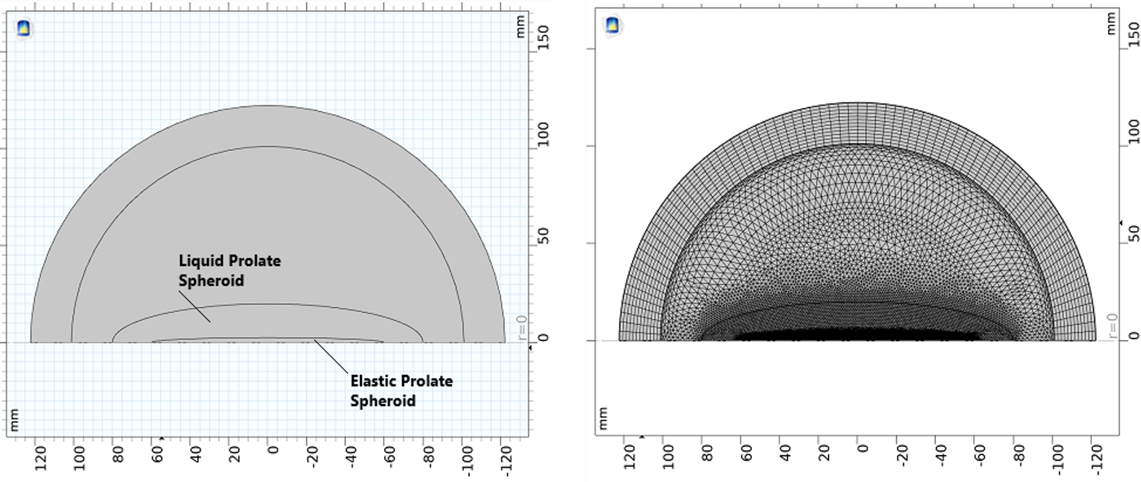The image size is (1141, 482).
Task: Click x-axis tick "60" in geometry plot
Action: coord(157,454)
